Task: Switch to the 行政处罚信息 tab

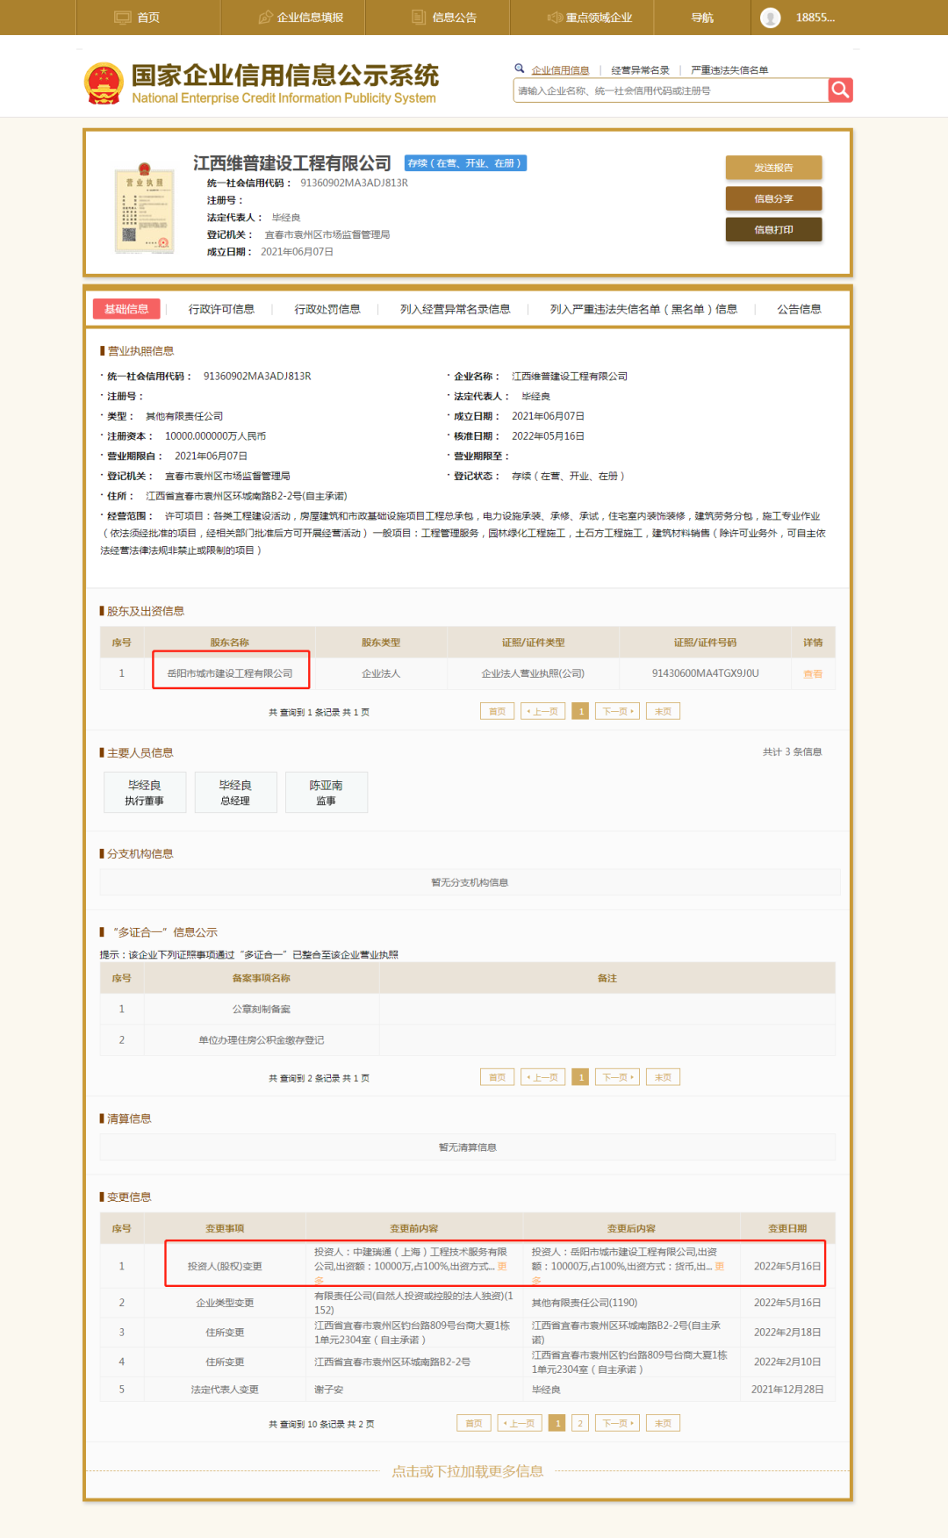Action: coord(327,309)
